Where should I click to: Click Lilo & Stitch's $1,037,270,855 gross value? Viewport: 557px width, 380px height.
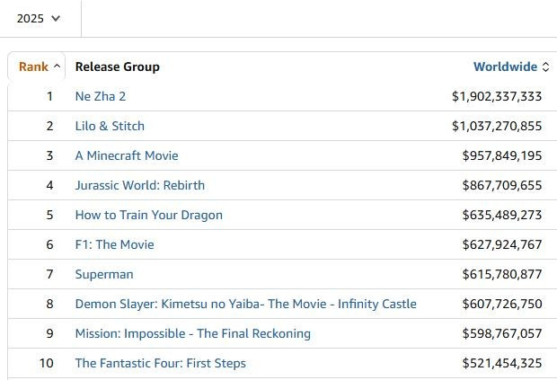pyautogui.click(x=497, y=126)
